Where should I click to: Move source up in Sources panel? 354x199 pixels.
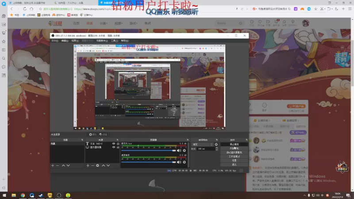point(104,165)
